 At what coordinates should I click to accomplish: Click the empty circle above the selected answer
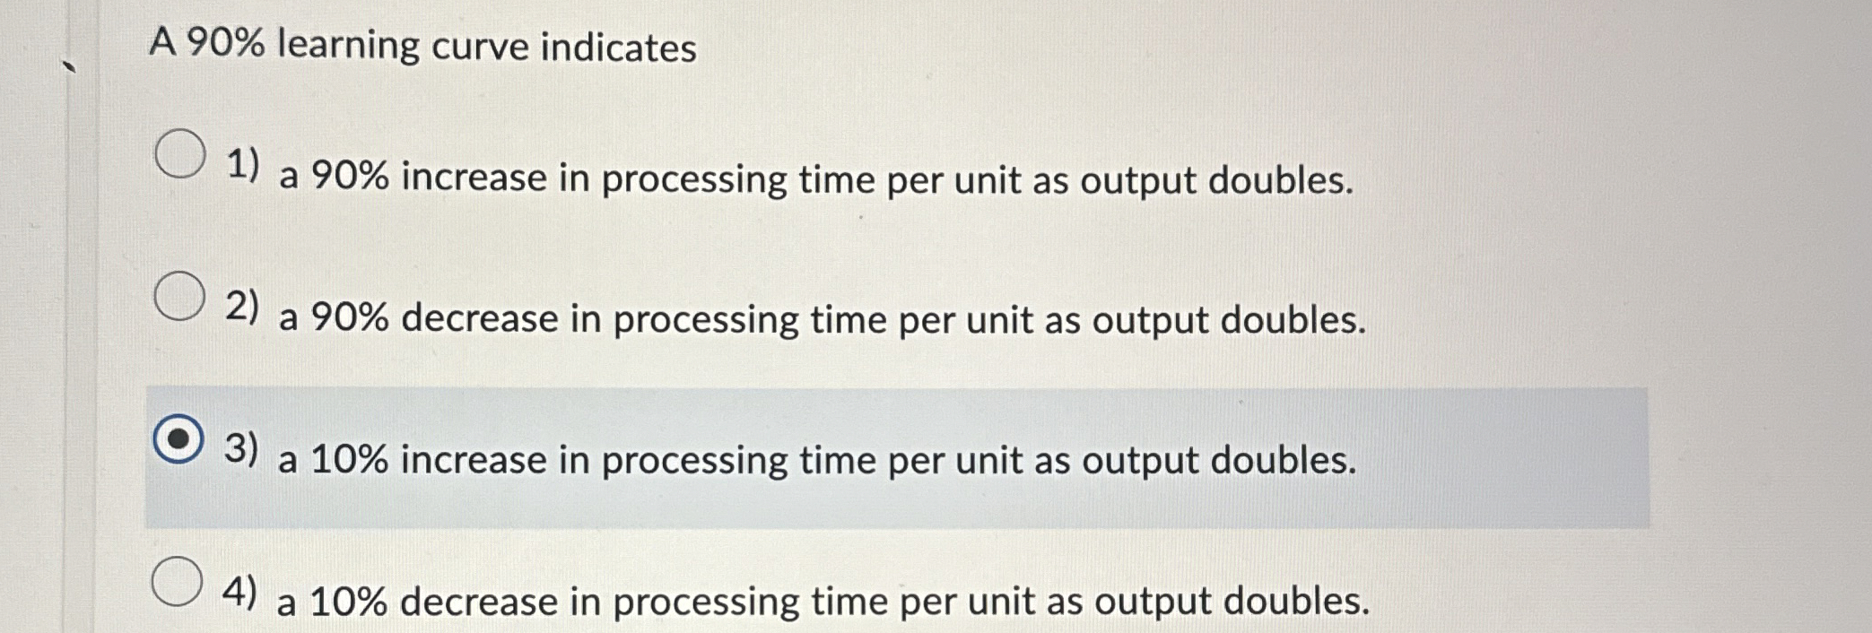[180, 296]
